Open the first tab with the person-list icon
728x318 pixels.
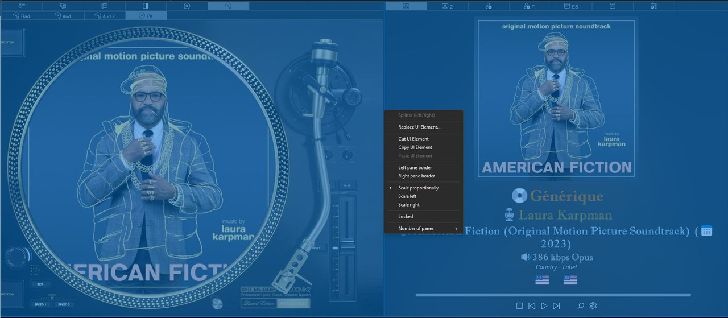coord(21,6)
